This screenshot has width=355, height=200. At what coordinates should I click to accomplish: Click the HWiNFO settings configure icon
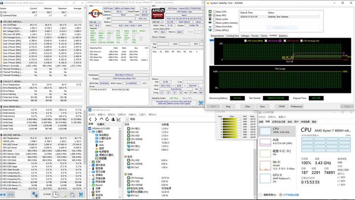[72, 194]
